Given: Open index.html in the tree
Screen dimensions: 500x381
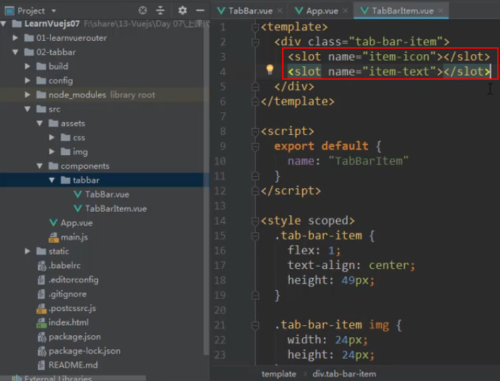Looking at the screenshot, I should pos(68,322).
